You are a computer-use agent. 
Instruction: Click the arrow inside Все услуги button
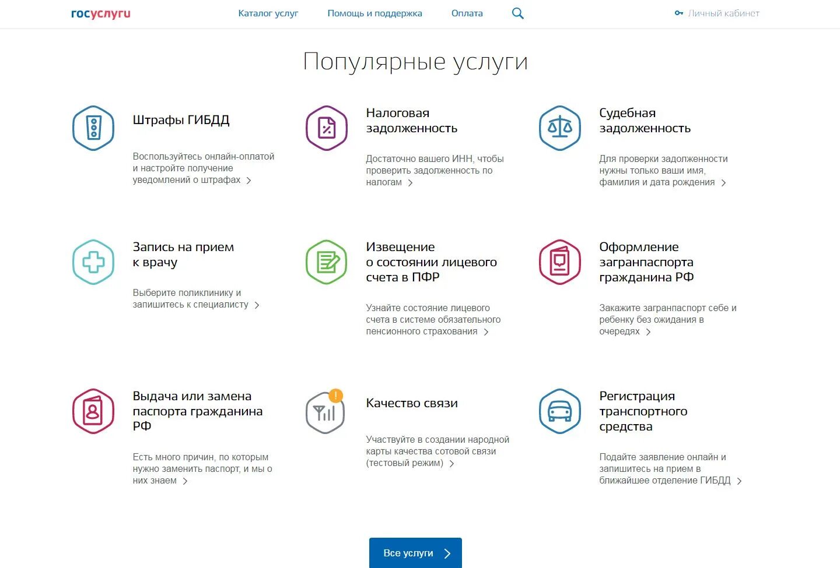pyautogui.click(x=447, y=553)
